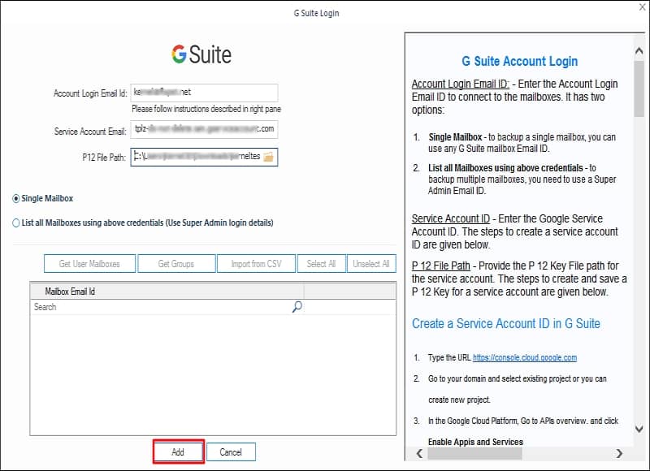The width and height of the screenshot is (650, 471).
Task: Click the G Suite logo
Action: click(201, 54)
